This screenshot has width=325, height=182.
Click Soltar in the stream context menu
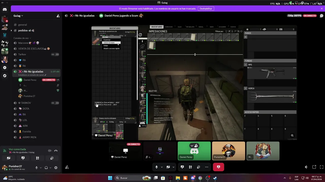111,45
